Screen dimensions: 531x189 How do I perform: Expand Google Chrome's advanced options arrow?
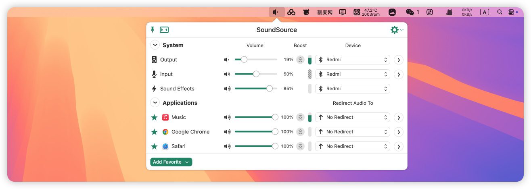[x=399, y=132]
